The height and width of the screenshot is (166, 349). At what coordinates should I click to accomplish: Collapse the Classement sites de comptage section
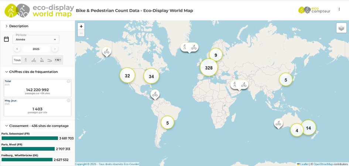point(6,126)
